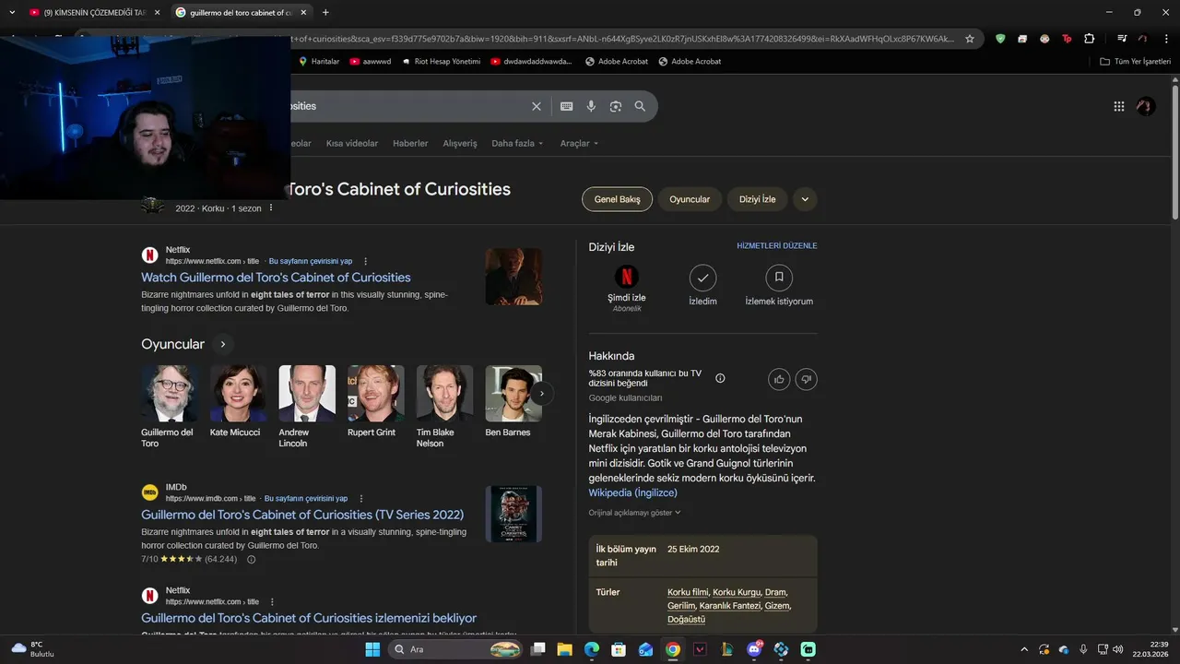Start a voice search with the microphone

pos(591,106)
